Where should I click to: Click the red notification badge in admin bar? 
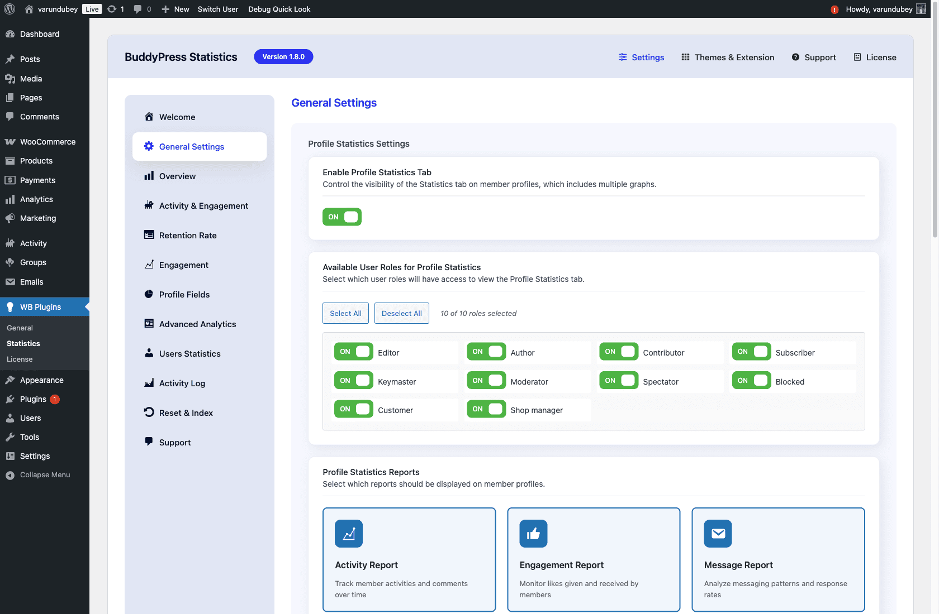tap(834, 9)
